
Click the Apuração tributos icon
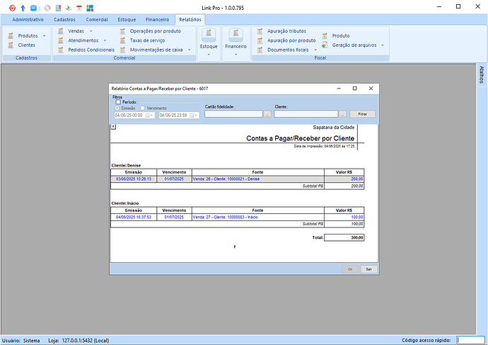[260, 32]
